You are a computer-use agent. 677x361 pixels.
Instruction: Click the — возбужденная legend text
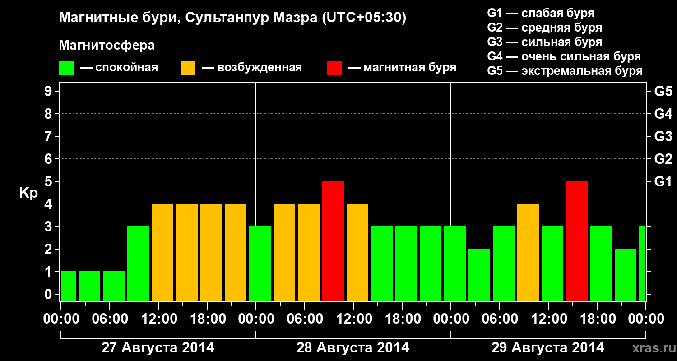(x=252, y=68)
